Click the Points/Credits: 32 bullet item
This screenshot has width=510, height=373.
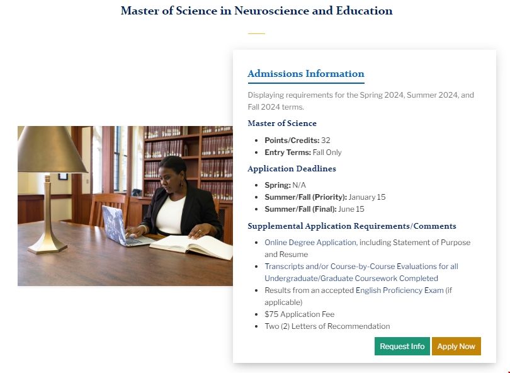[x=296, y=141]
